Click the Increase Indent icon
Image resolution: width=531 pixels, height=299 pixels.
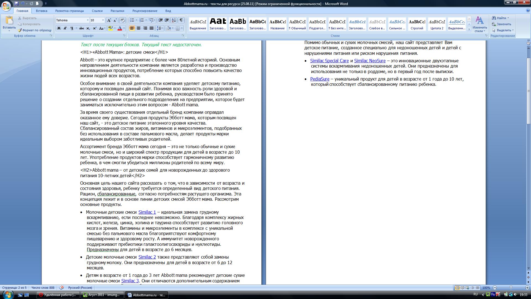[x=167, y=20]
